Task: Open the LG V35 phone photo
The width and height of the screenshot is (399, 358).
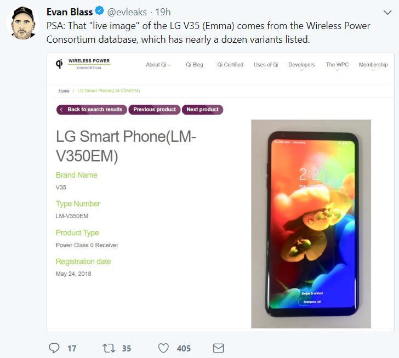Action: point(311,224)
